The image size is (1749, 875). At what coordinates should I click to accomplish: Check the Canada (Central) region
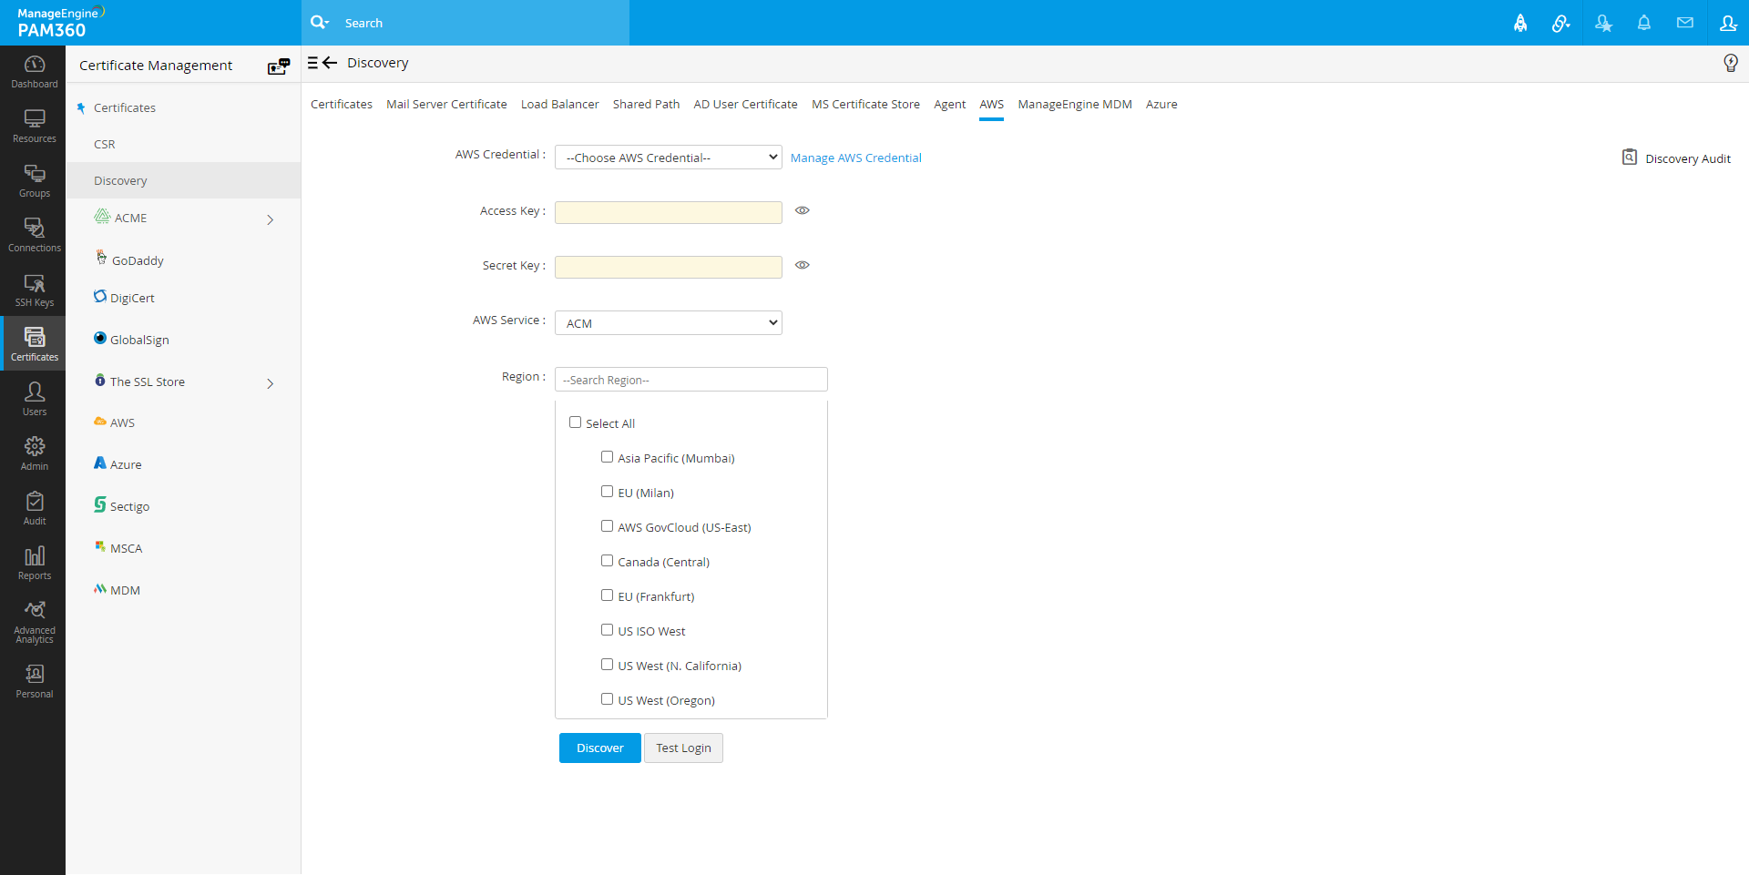click(607, 561)
